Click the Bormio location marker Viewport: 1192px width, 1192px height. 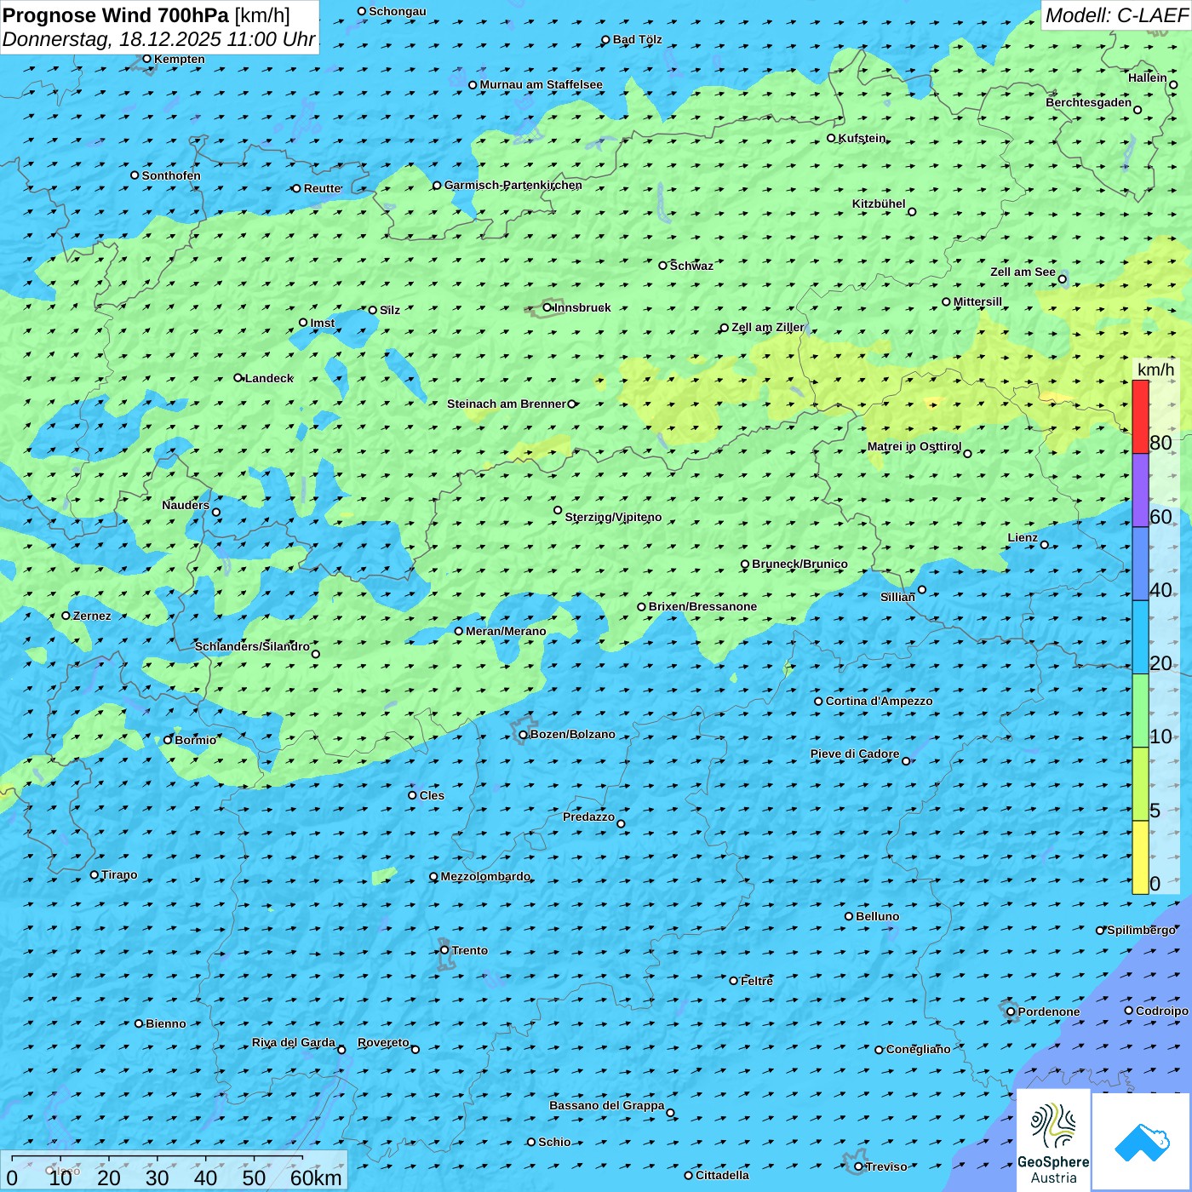[x=168, y=740]
